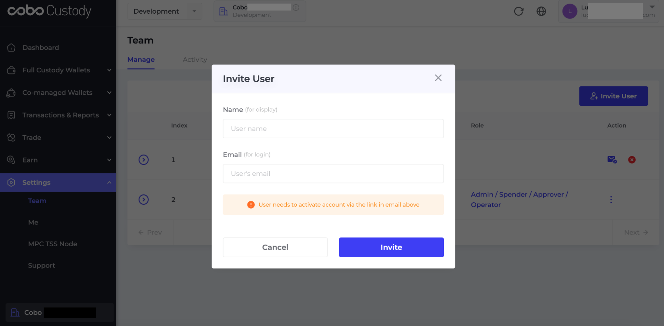The height and width of the screenshot is (326, 664).
Task: Click the purple L user avatar
Action: point(570,11)
